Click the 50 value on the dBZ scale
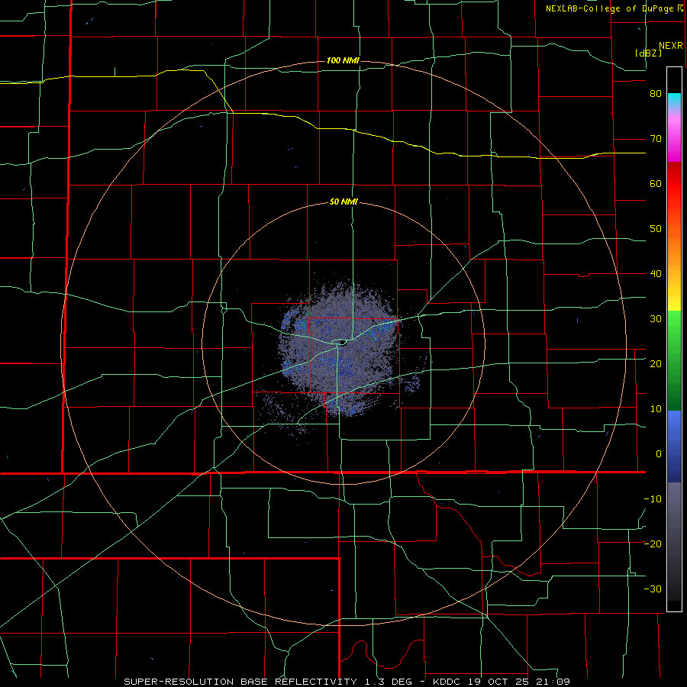The height and width of the screenshot is (687, 687). pos(656,229)
